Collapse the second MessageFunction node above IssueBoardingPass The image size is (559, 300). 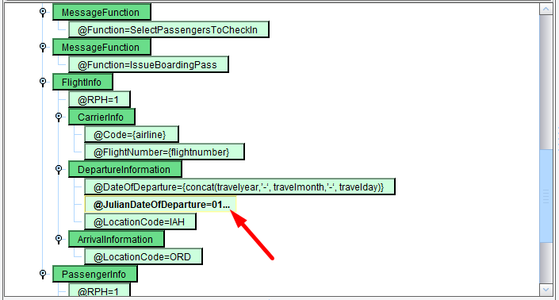(43, 47)
